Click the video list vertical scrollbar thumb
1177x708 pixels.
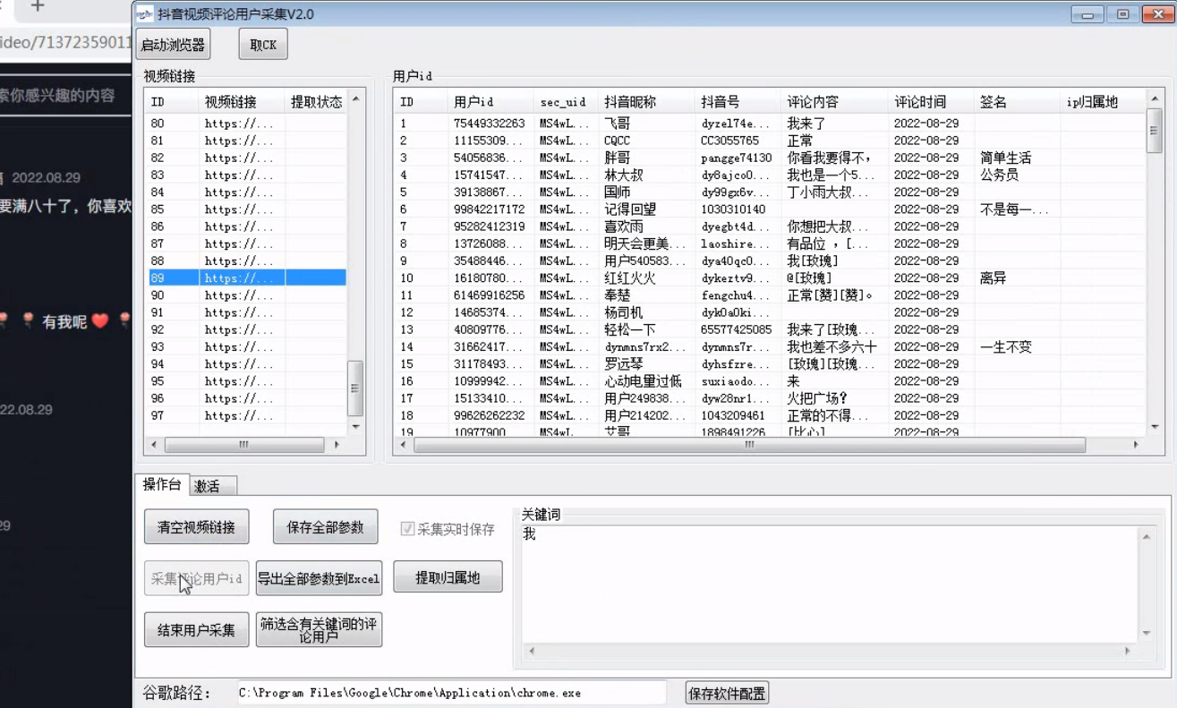coord(355,388)
